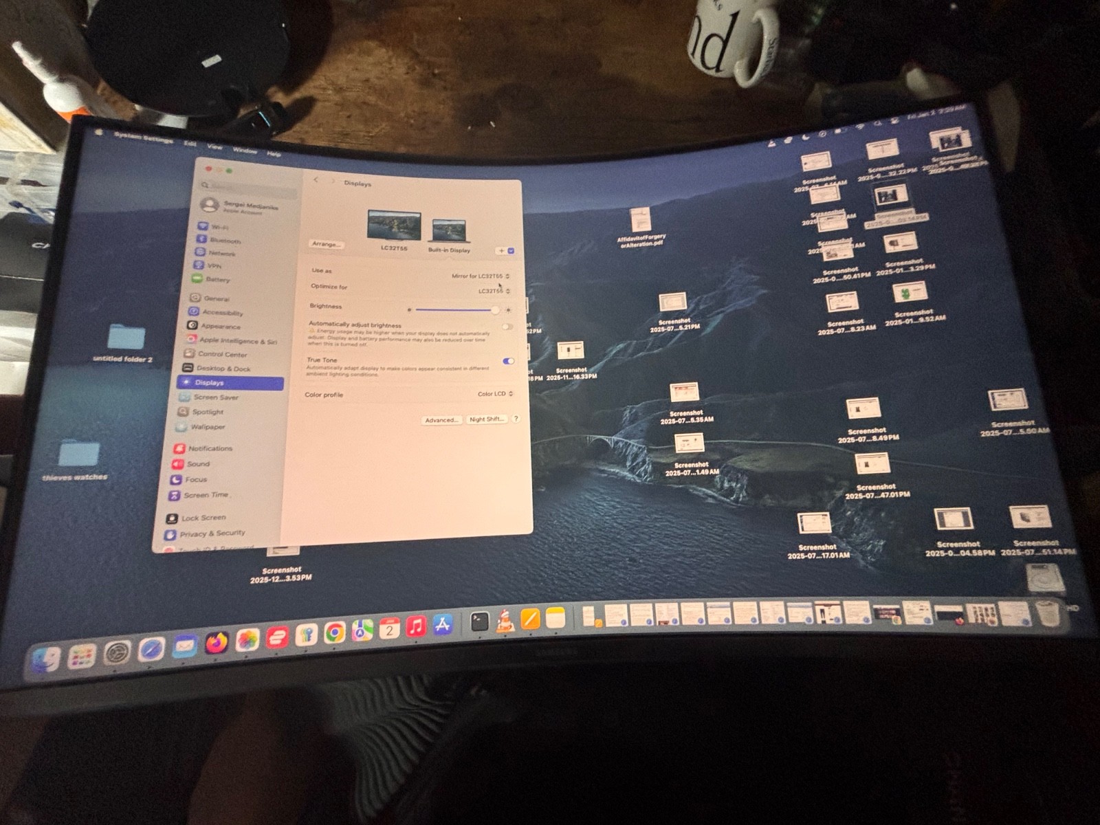The image size is (1100, 825).
Task: Open VLC from the Dock
Action: tap(505, 621)
